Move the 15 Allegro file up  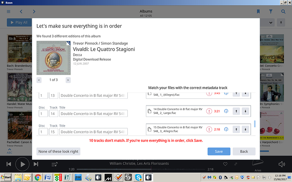pos(236,129)
